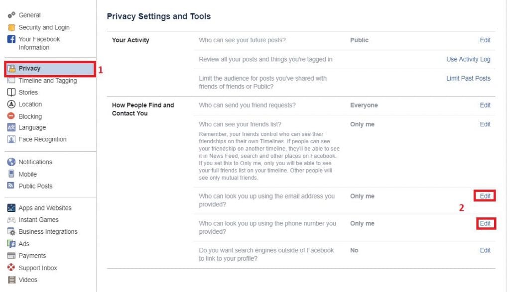This screenshot has width=510, height=292.
Task: Edit the search engines linking setting
Action: click(485, 250)
